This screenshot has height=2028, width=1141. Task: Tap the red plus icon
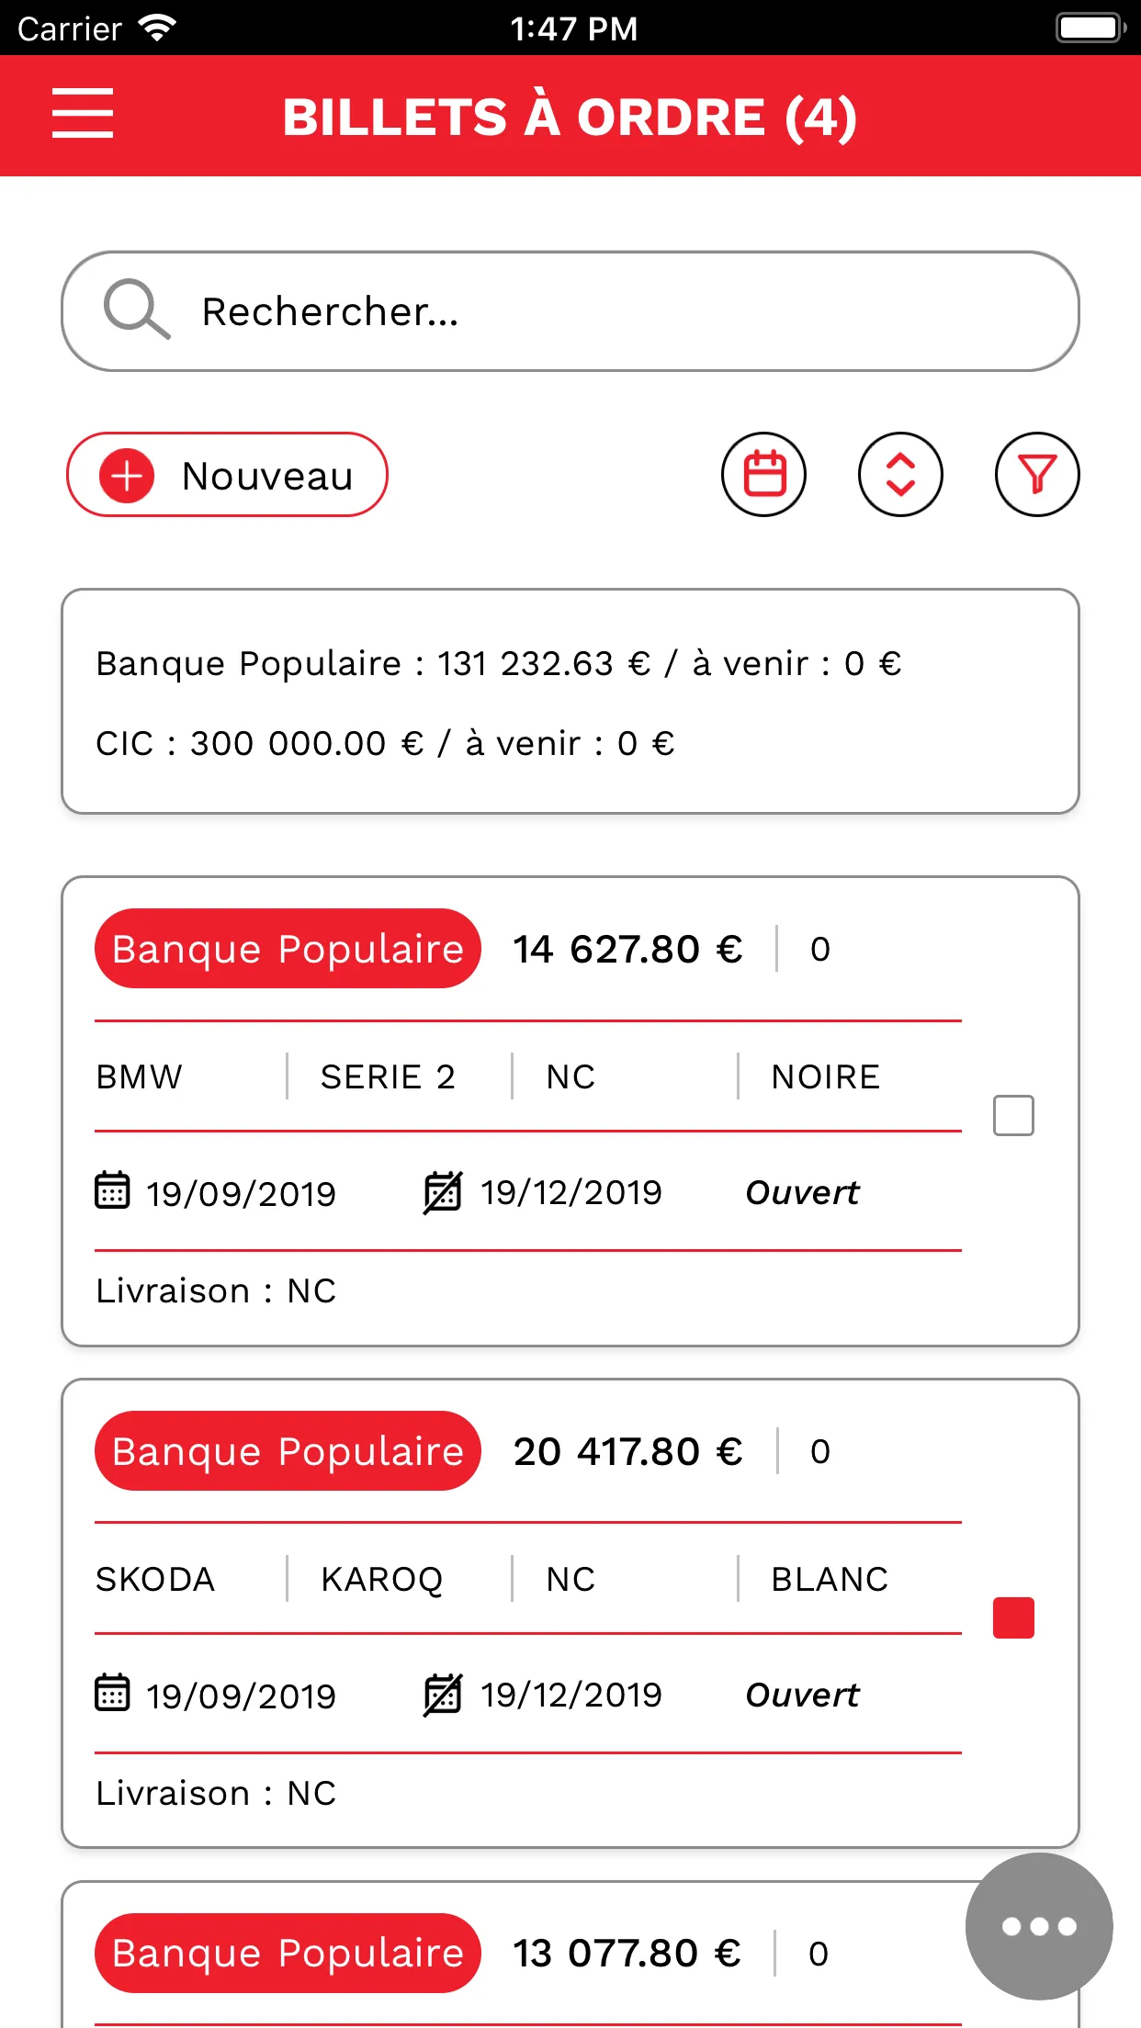pos(127,476)
